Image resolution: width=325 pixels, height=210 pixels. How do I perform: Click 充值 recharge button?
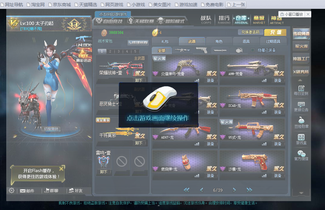(276, 32)
